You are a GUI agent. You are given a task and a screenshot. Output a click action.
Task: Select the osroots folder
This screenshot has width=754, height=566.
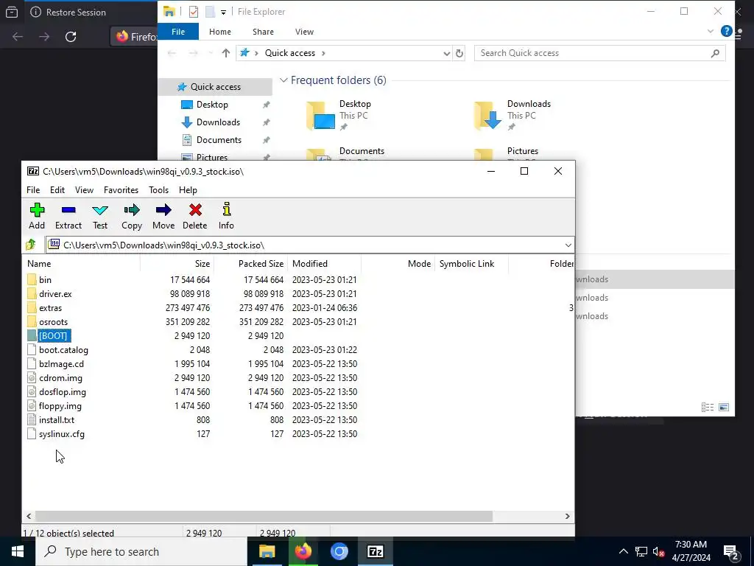coord(53,321)
